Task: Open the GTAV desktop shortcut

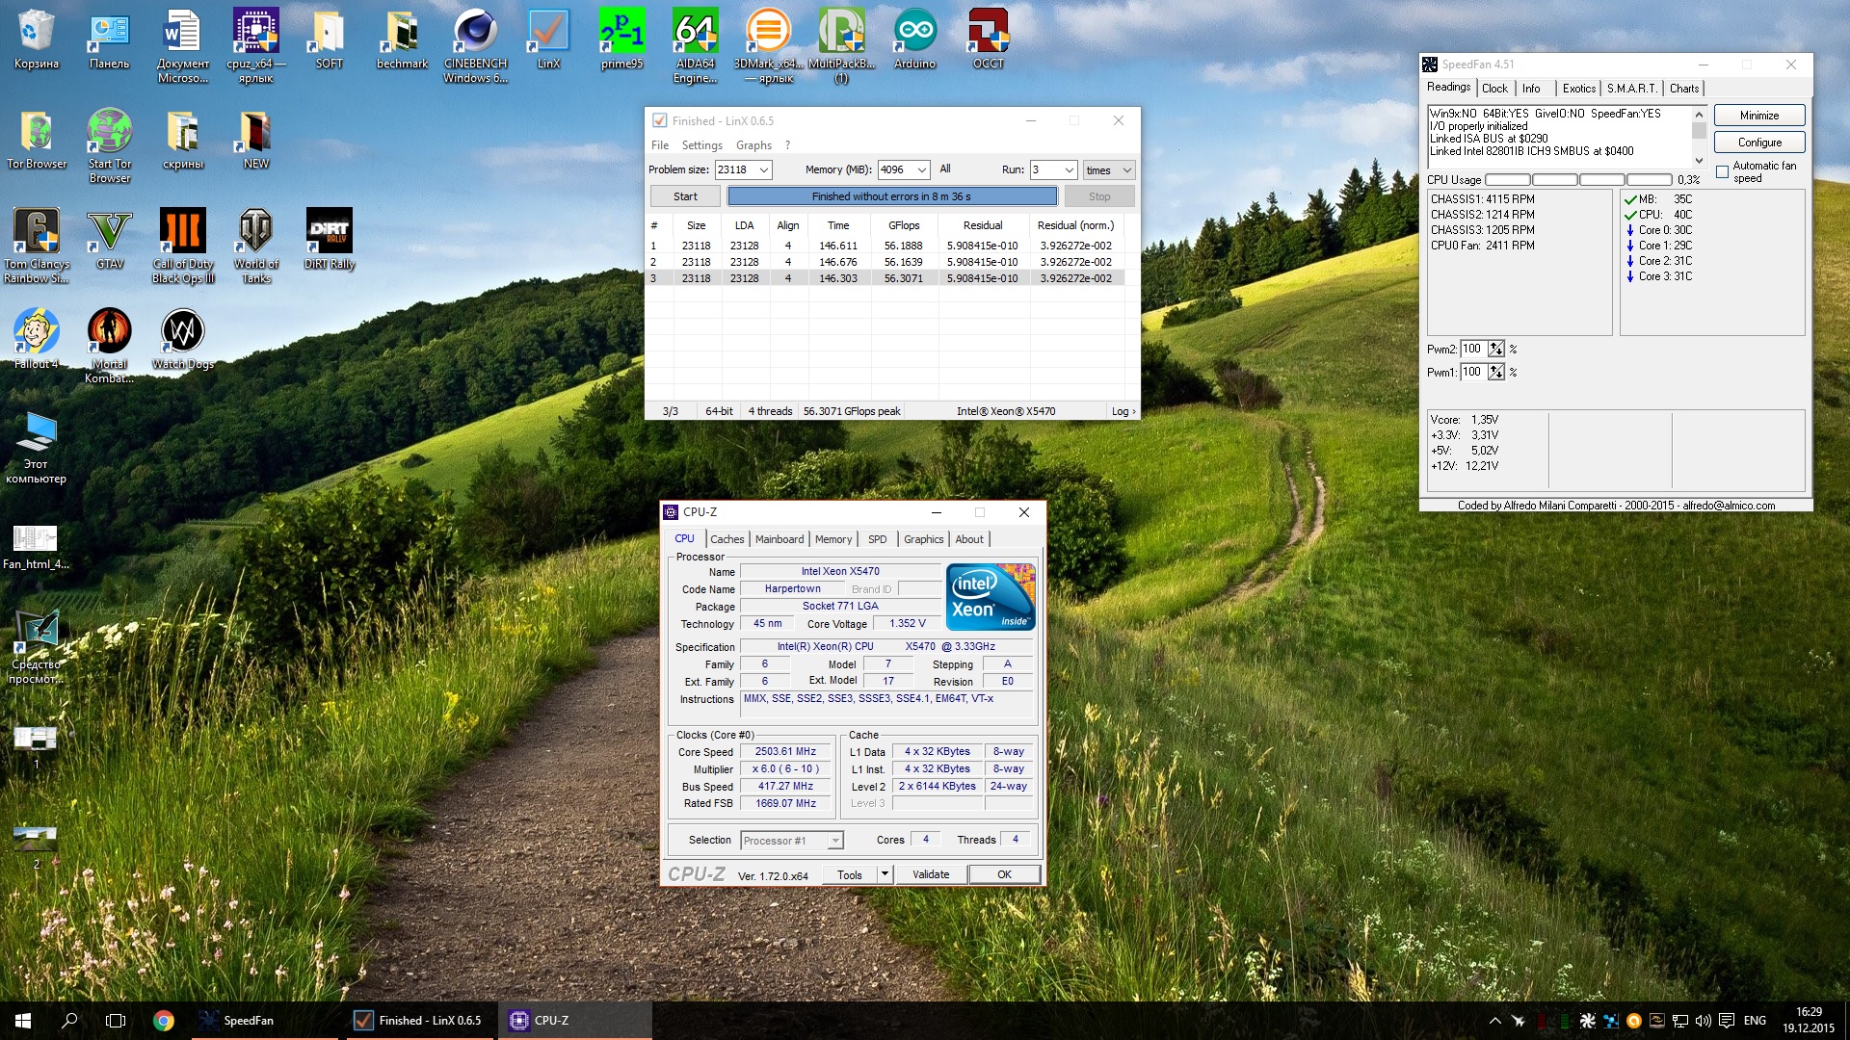Action: (x=109, y=233)
